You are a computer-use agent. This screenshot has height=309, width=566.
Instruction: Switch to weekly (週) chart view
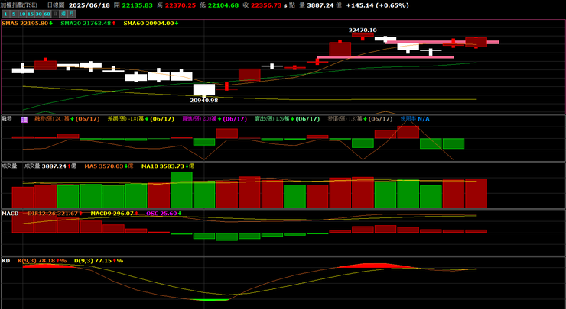(63, 14)
